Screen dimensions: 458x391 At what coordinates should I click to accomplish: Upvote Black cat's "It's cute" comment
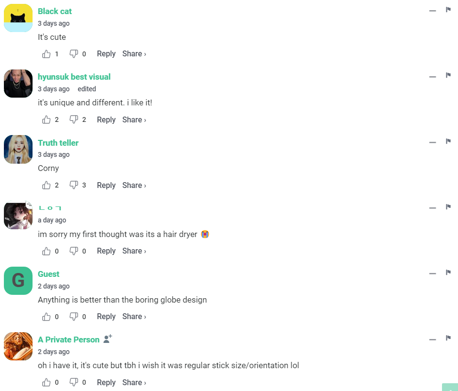pos(47,54)
